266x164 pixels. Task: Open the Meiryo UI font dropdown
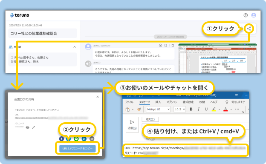(x=158, y=109)
